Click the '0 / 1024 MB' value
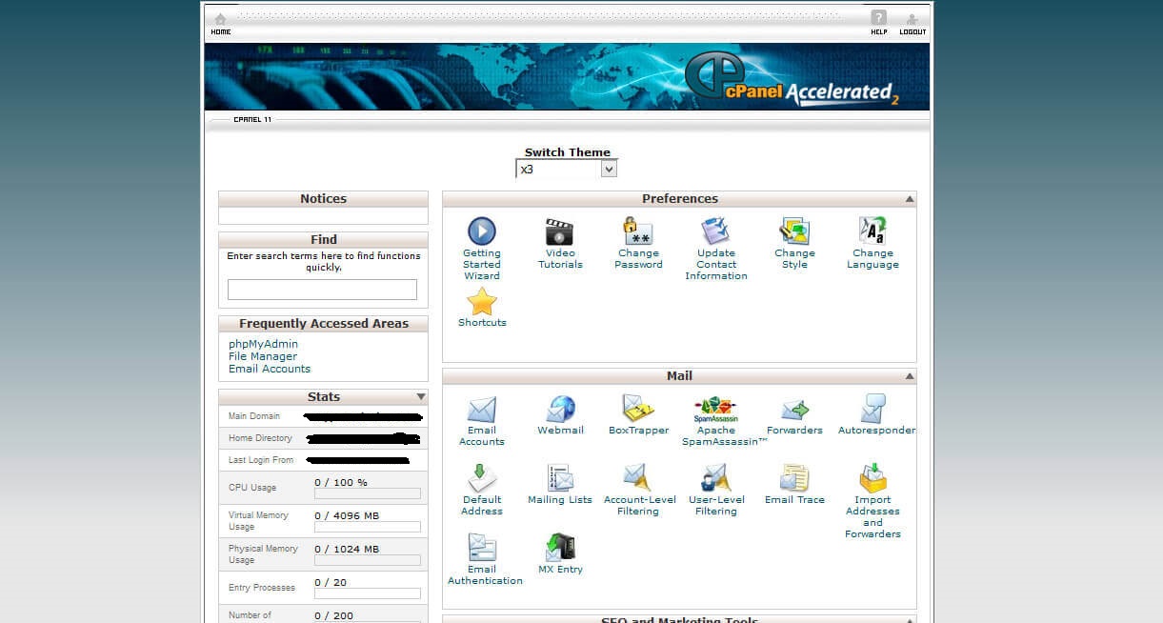Viewport: 1163px width, 623px height. 347,549
